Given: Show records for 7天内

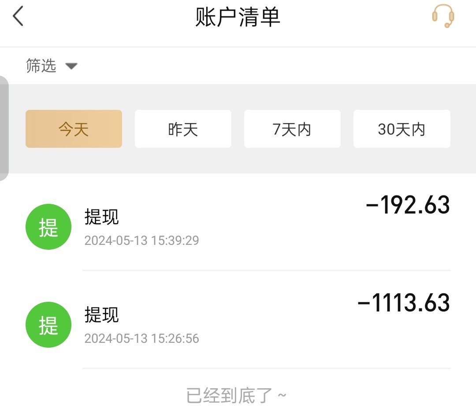Looking at the screenshot, I should [292, 129].
